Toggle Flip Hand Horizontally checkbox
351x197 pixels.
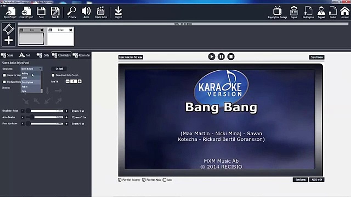point(4,82)
